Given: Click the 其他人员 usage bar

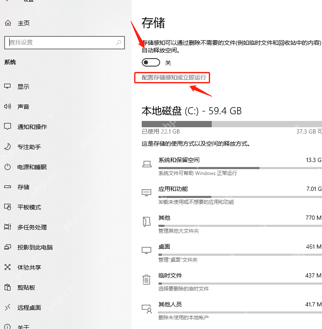Looking at the screenshot, I should coord(240,312).
